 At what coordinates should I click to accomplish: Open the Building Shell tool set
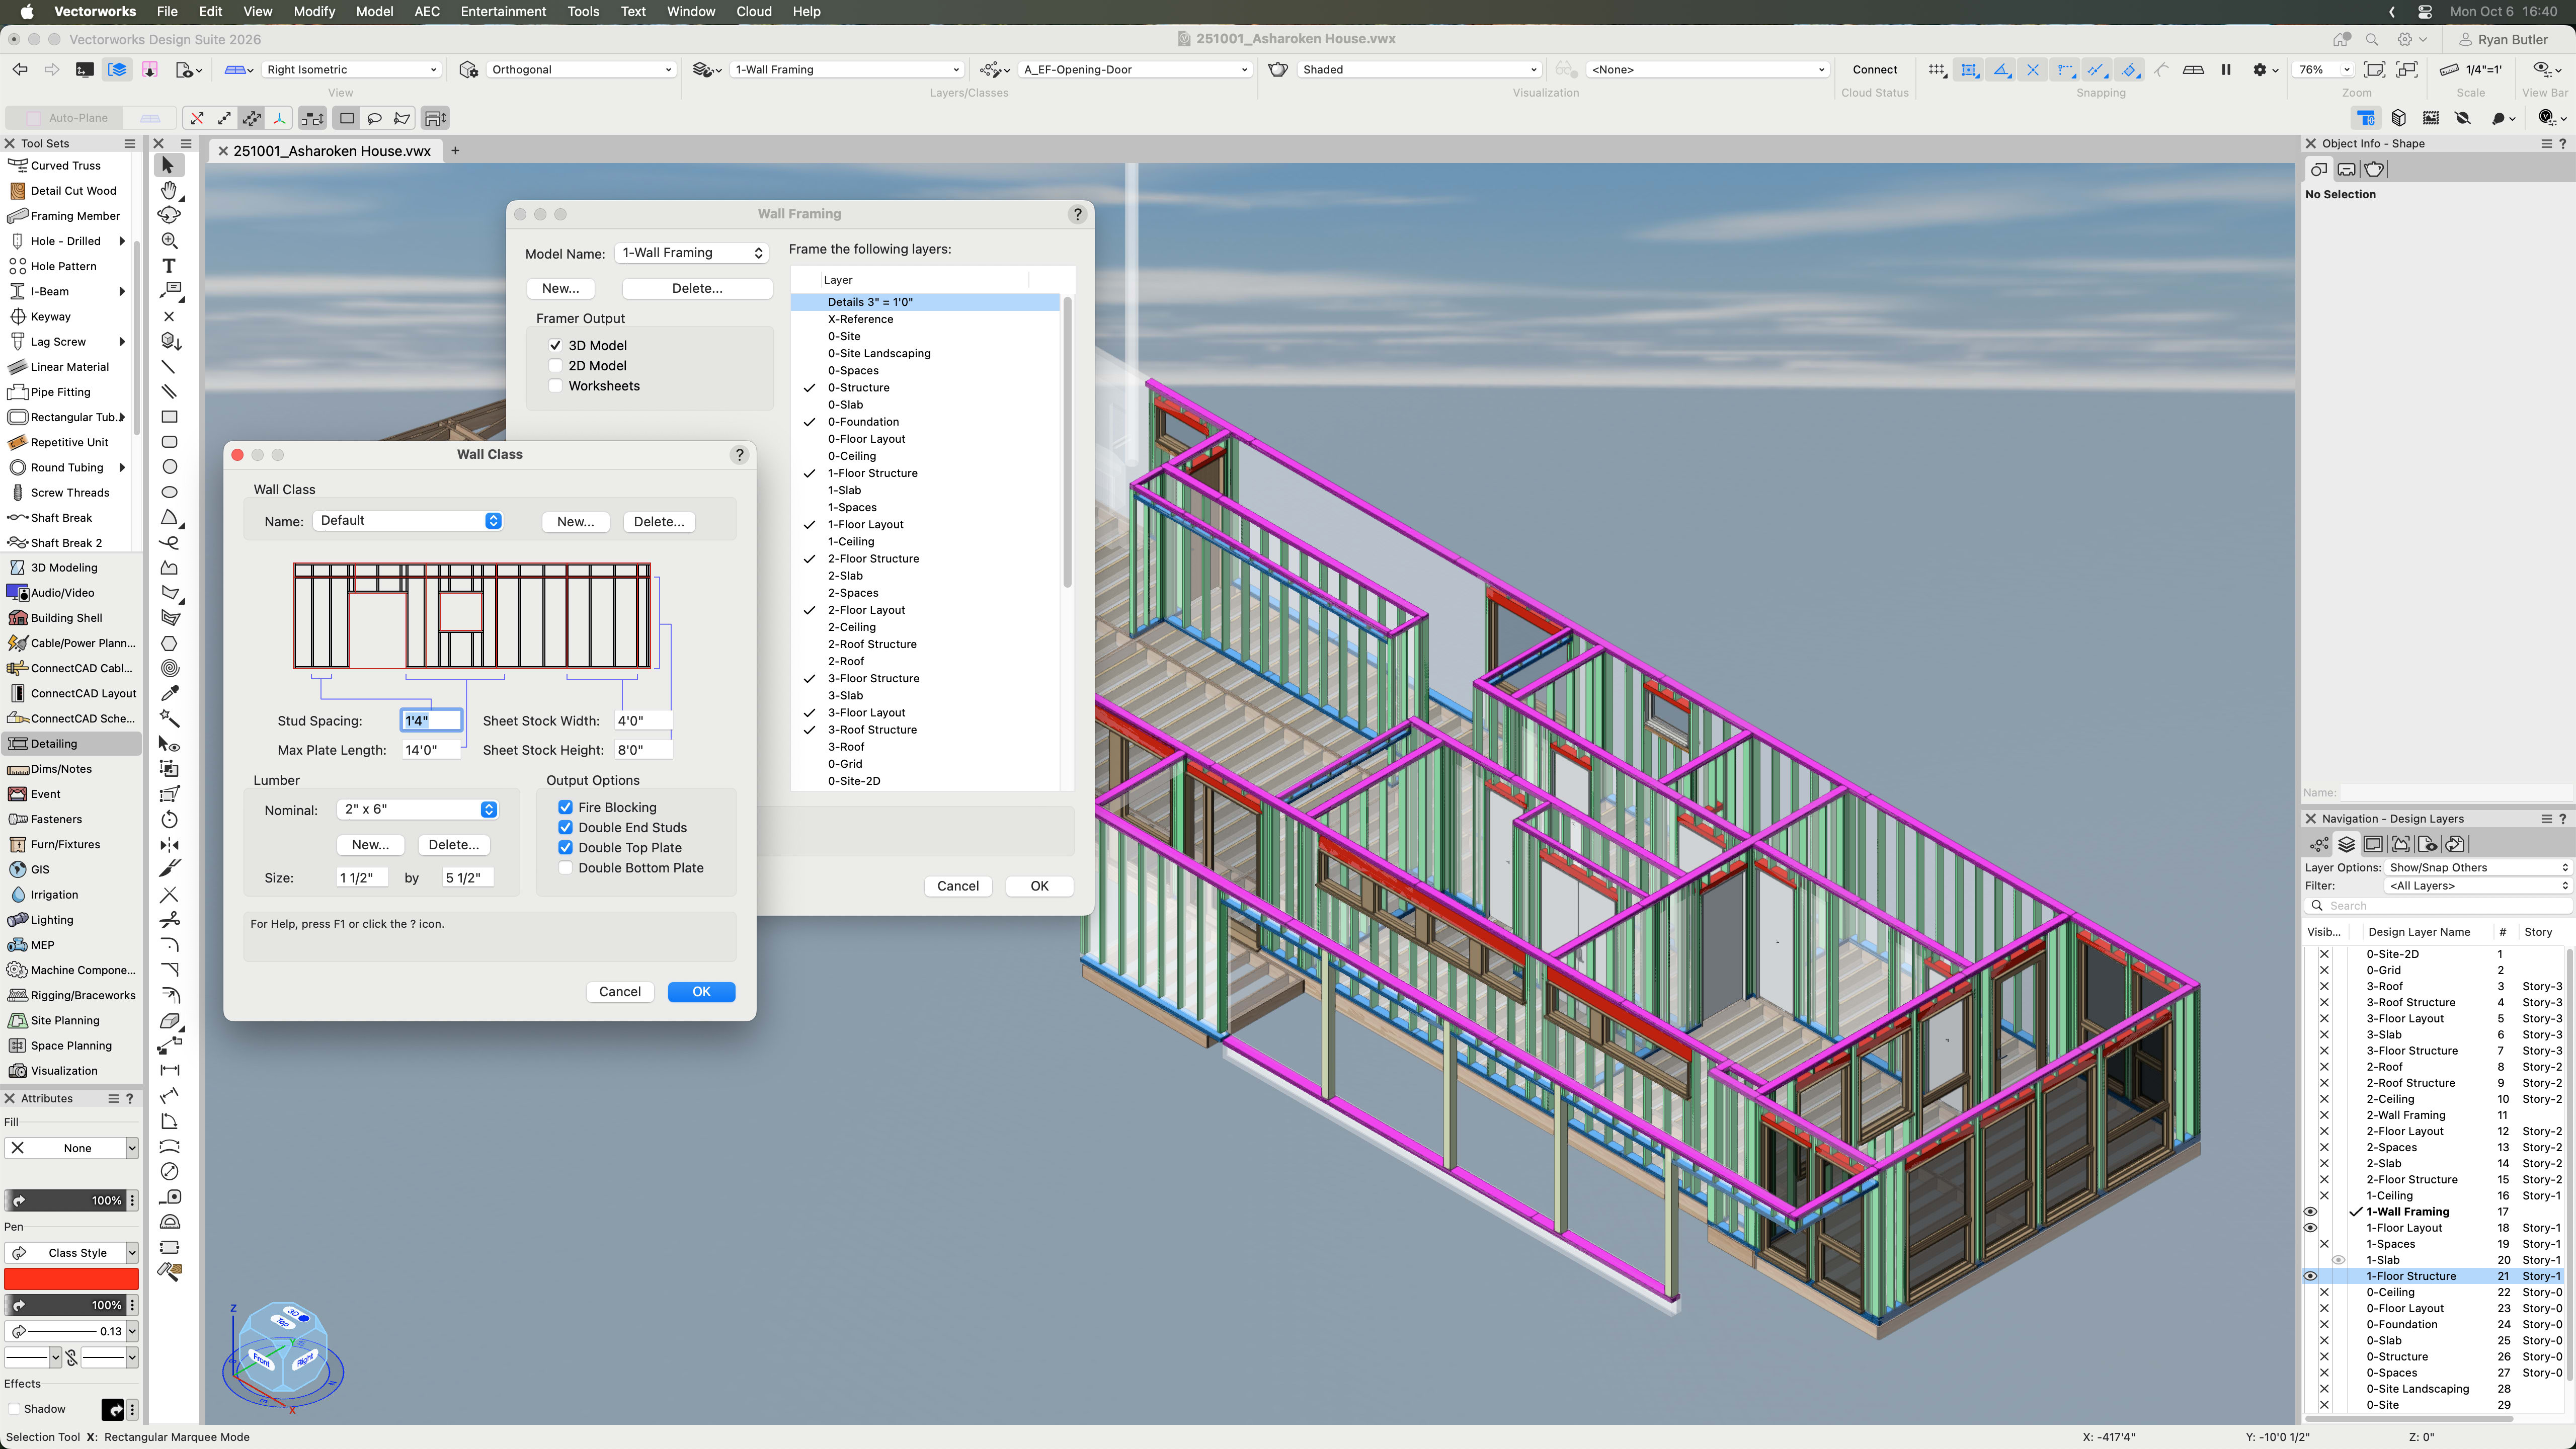pos(66,618)
